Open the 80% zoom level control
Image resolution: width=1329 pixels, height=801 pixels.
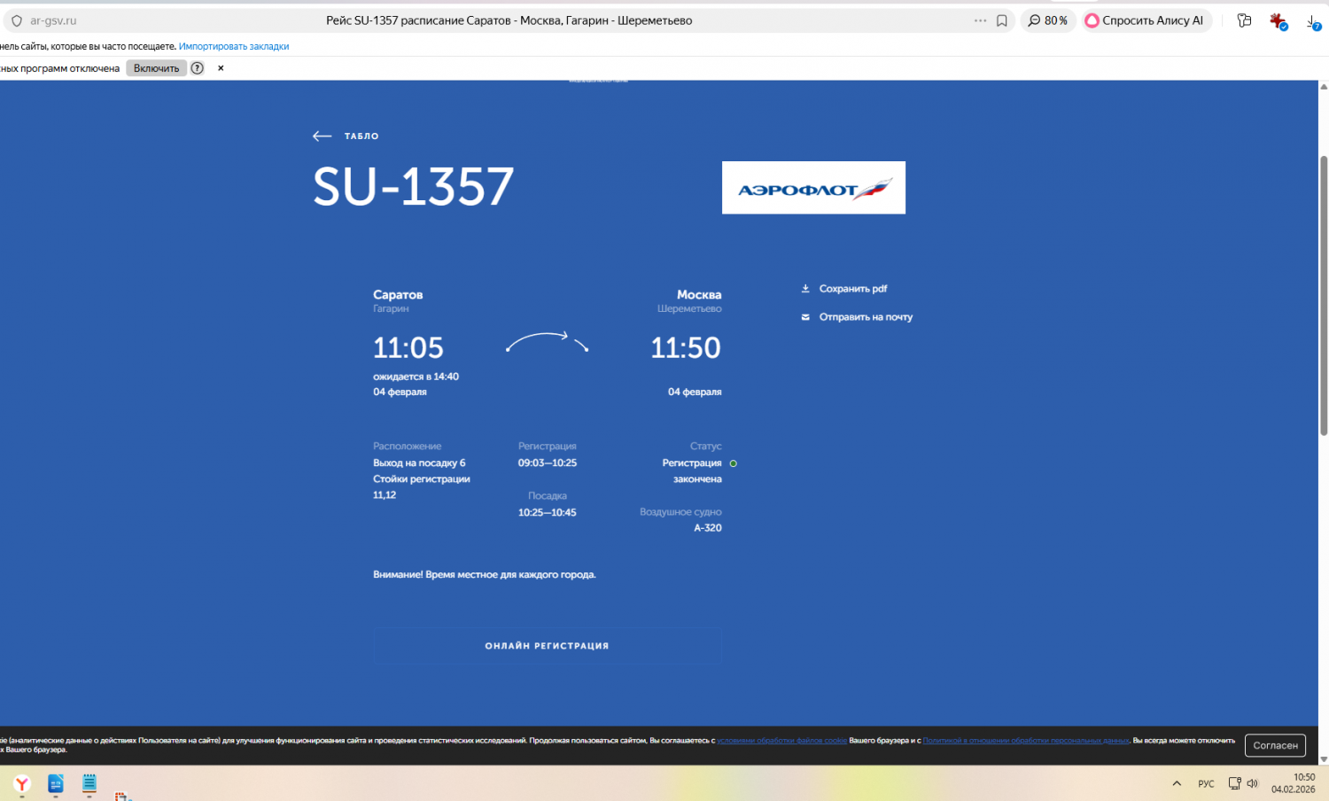[x=1048, y=20]
